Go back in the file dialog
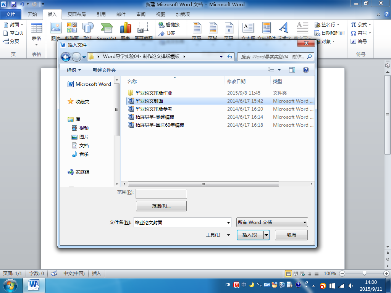Screen dimensions: 391x293 tap(66, 57)
